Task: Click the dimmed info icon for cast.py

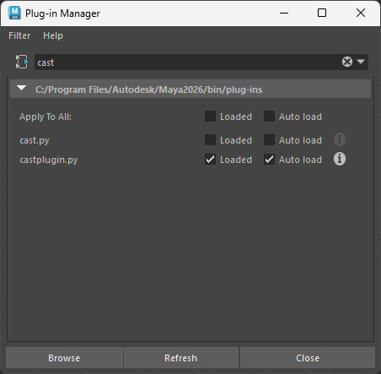Action: pos(340,139)
